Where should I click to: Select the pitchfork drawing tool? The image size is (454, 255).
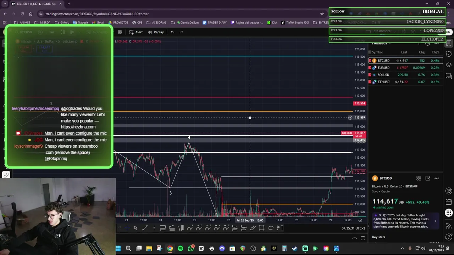tap(181, 228)
